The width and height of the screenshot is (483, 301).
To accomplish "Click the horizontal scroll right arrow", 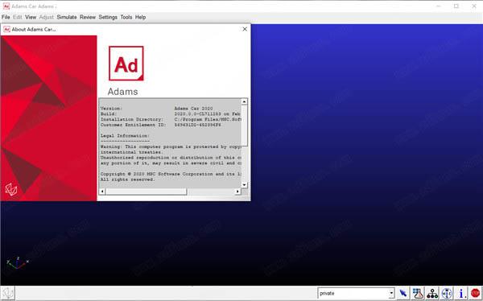I will [237, 192].
